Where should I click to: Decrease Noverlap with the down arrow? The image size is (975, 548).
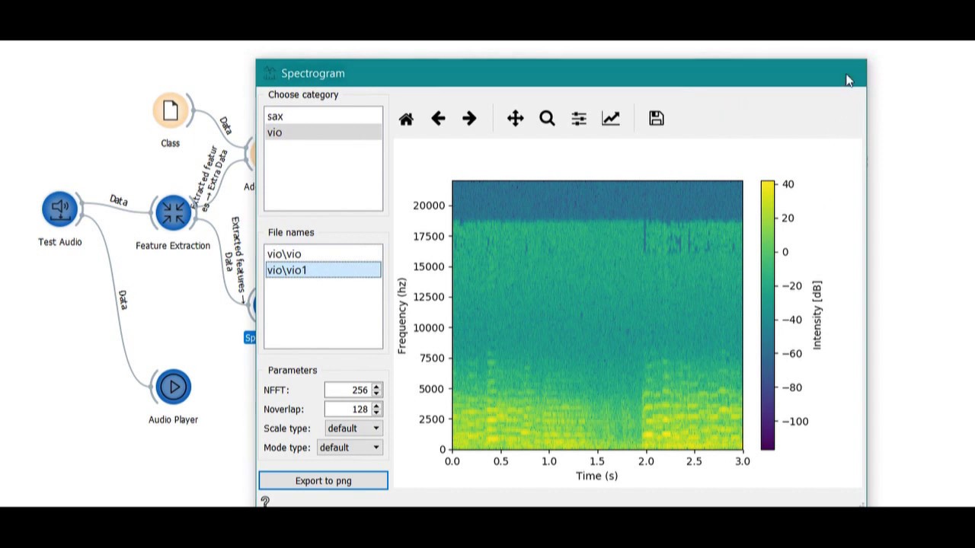376,413
